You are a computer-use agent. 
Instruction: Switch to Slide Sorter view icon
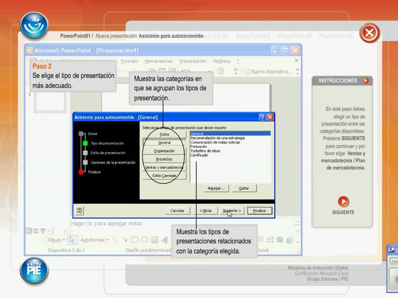click(36, 231)
